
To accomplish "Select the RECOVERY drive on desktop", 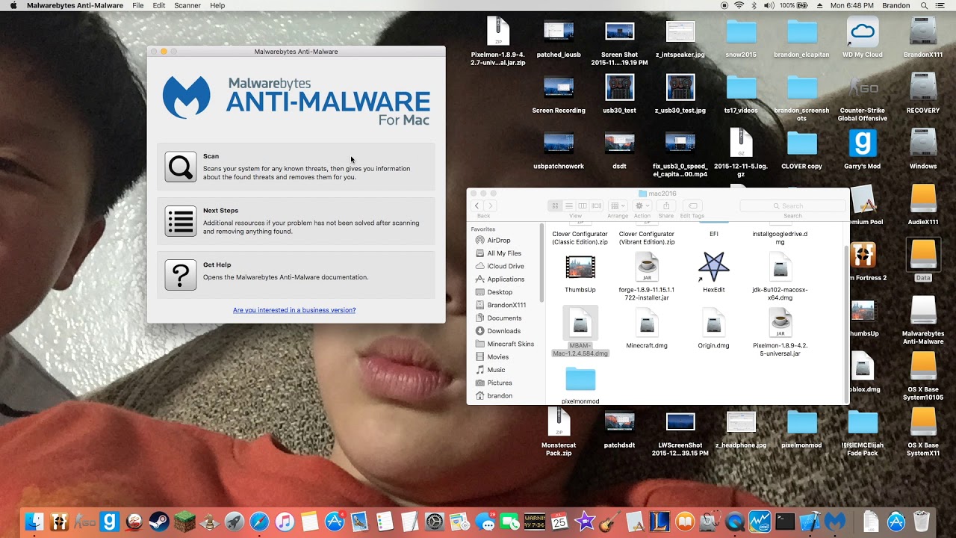I will (923, 93).
